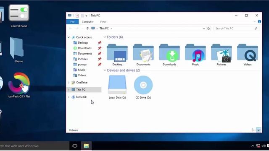This screenshot has height=151, width=269.
Task: Open the Music folder icon
Action: pyautogui.click(x=195, y=55)
